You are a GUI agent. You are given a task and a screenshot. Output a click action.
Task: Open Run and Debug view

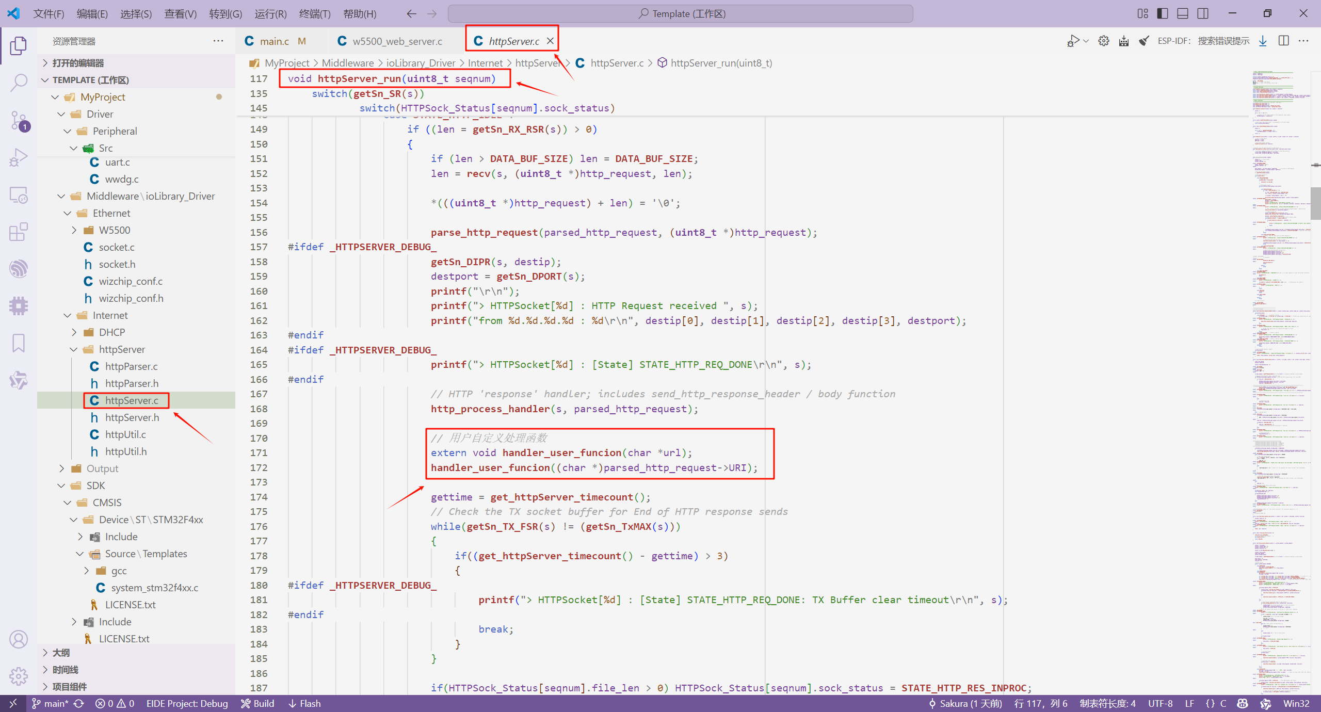19,157
